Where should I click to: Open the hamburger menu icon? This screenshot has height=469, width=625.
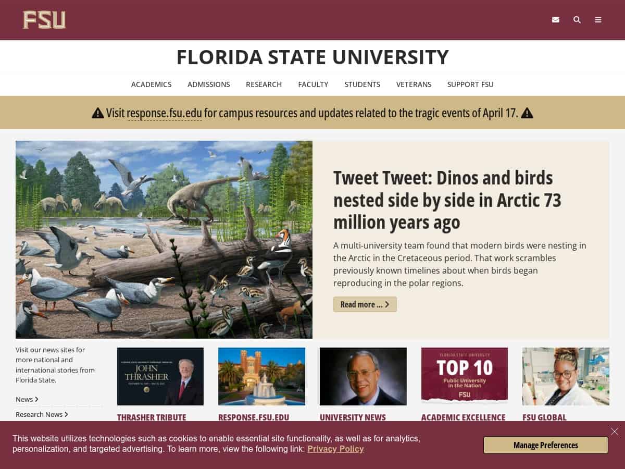[598, 20]
